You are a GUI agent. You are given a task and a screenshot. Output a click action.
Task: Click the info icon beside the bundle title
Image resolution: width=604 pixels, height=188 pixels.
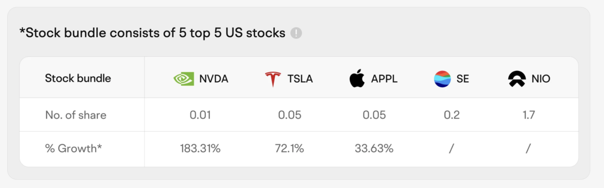296,33
